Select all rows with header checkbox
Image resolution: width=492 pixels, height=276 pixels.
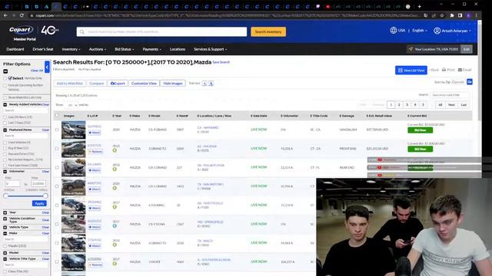57,115
